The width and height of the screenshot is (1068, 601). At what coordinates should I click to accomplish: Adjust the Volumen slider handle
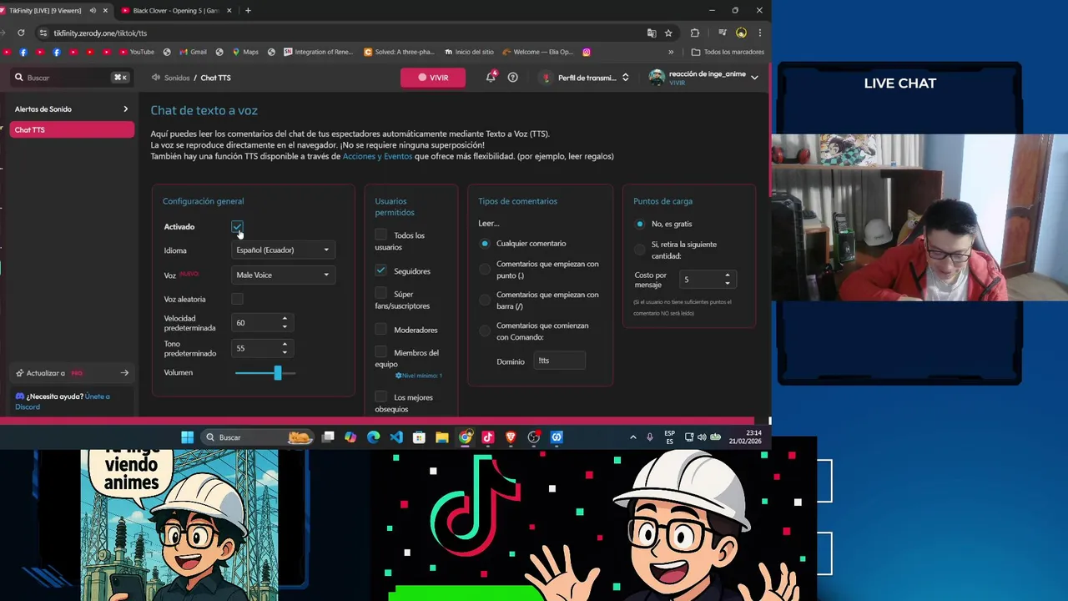pos(278,373)
